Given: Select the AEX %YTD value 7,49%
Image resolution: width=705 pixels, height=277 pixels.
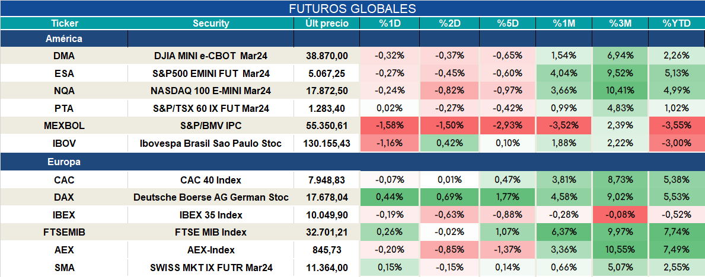Looking at the screenshot, I should (x=677, y=250).
